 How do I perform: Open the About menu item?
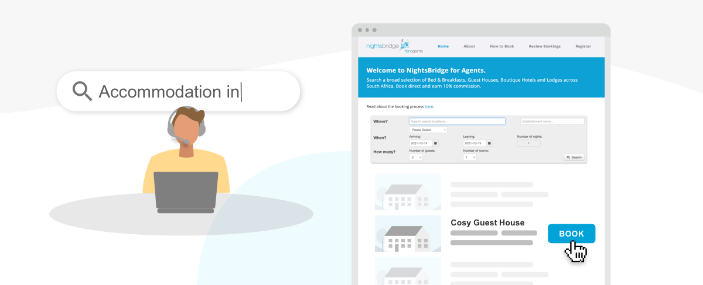pos(469,46)
